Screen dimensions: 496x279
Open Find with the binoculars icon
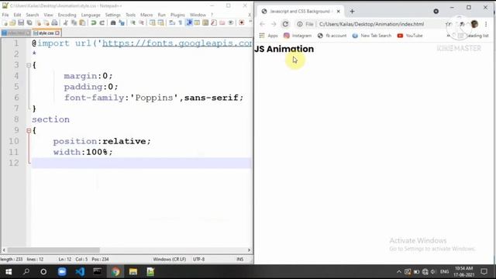[113, 22]
